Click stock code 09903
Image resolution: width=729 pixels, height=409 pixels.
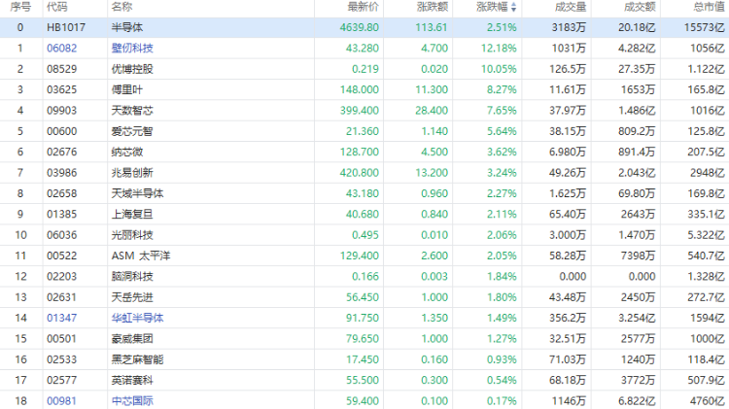(62, 111)
